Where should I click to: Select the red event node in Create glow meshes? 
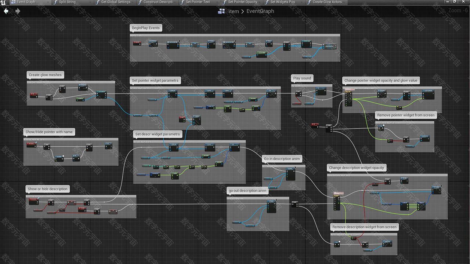pyautogui.click(x=34, y=95)
